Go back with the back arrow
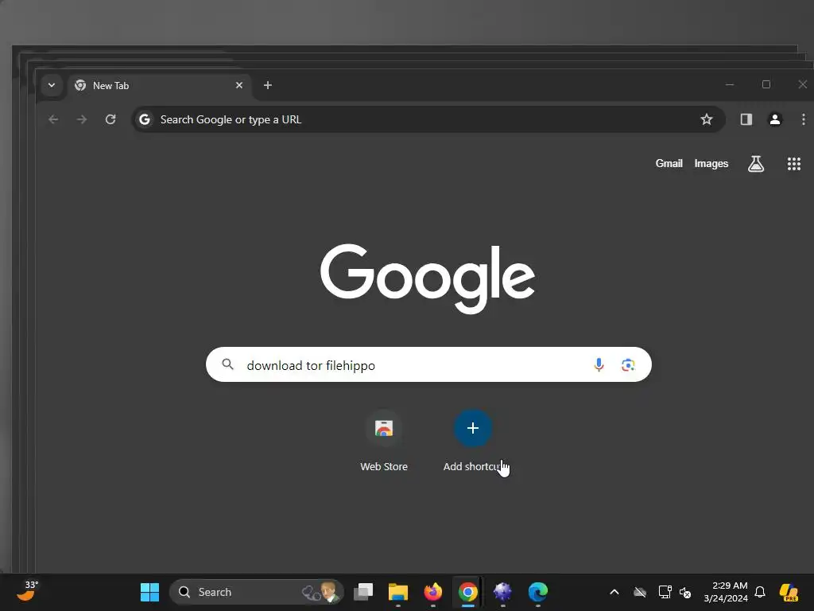814x611 pixels. [x=53, y=119]
